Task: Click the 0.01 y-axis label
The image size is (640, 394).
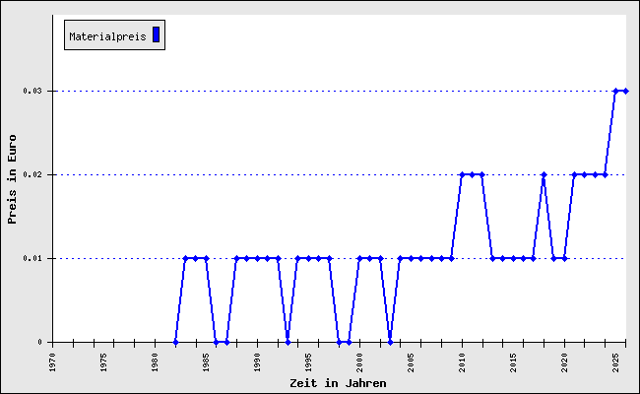Action: coord(32,258)
